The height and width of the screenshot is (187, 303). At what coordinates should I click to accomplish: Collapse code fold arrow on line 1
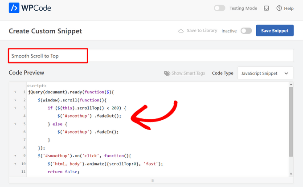tap(15, 92)
